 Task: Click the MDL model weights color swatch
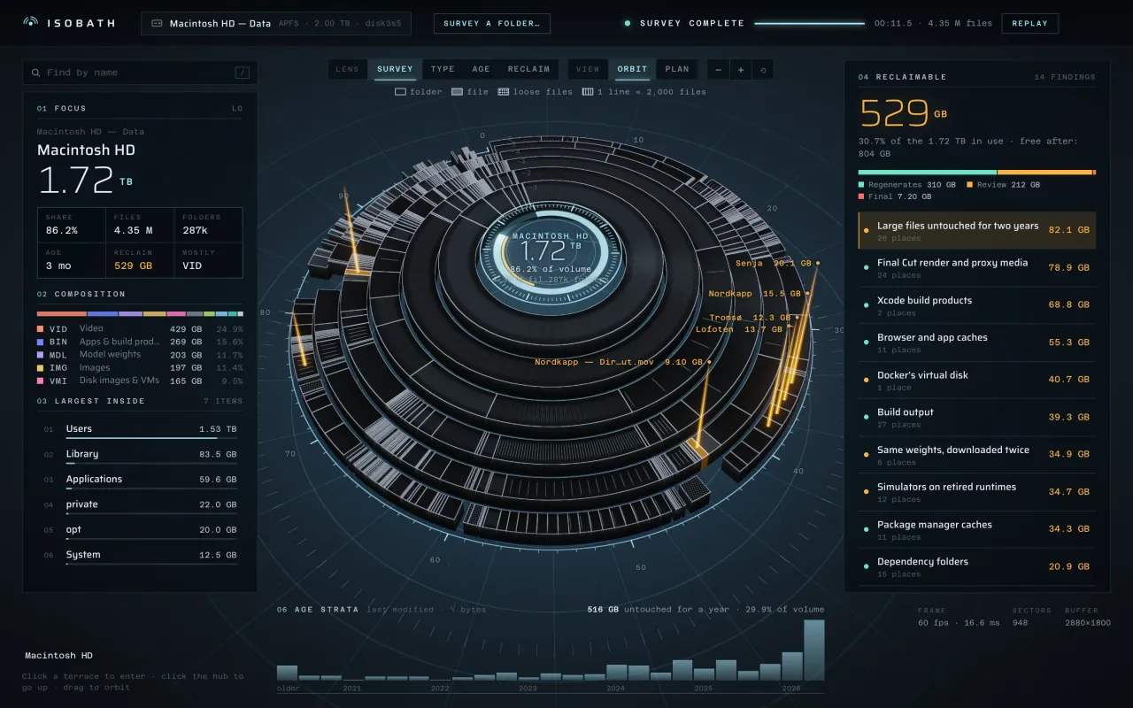[40, 355]
